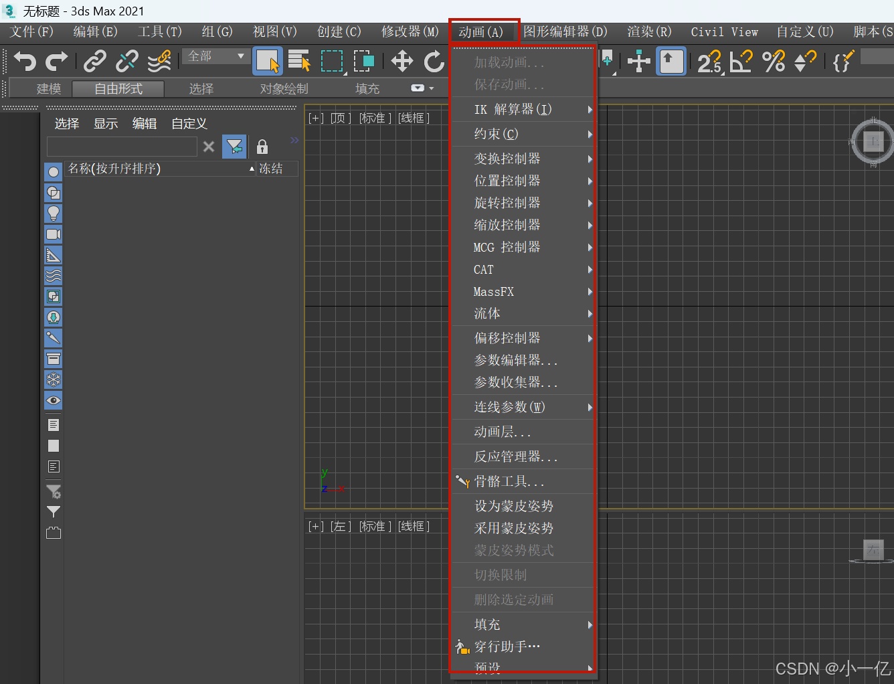This screenshot has height=684, width=894.
Task: Choose the Select Object tool
Action: click(268, 62)
